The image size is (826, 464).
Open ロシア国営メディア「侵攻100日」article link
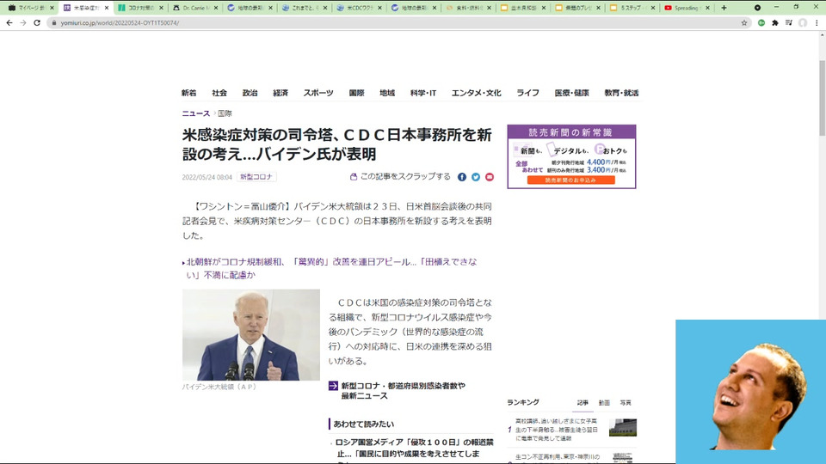(414, 449)
